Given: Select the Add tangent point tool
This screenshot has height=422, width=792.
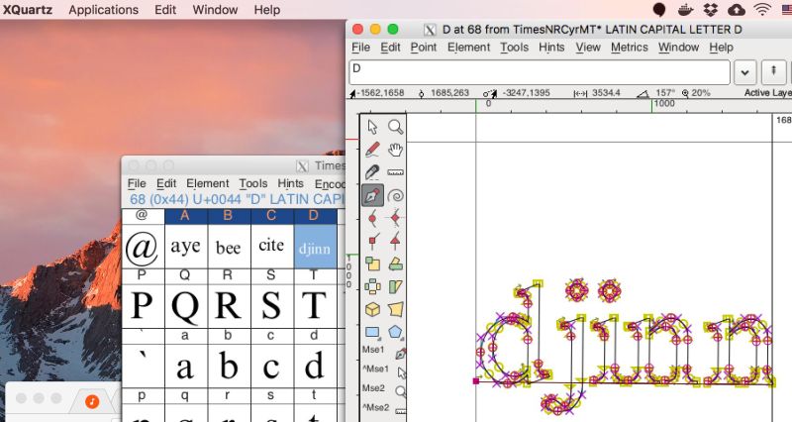Looking at the screenshot, I should click(395, 241).
